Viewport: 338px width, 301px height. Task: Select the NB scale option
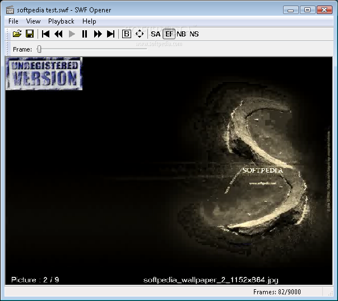pos(181,34)
